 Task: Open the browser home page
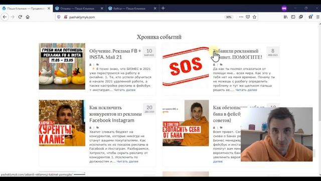tap(28, 17)
